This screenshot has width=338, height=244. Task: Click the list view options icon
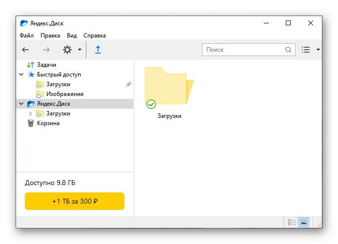(x=306, y=50)
